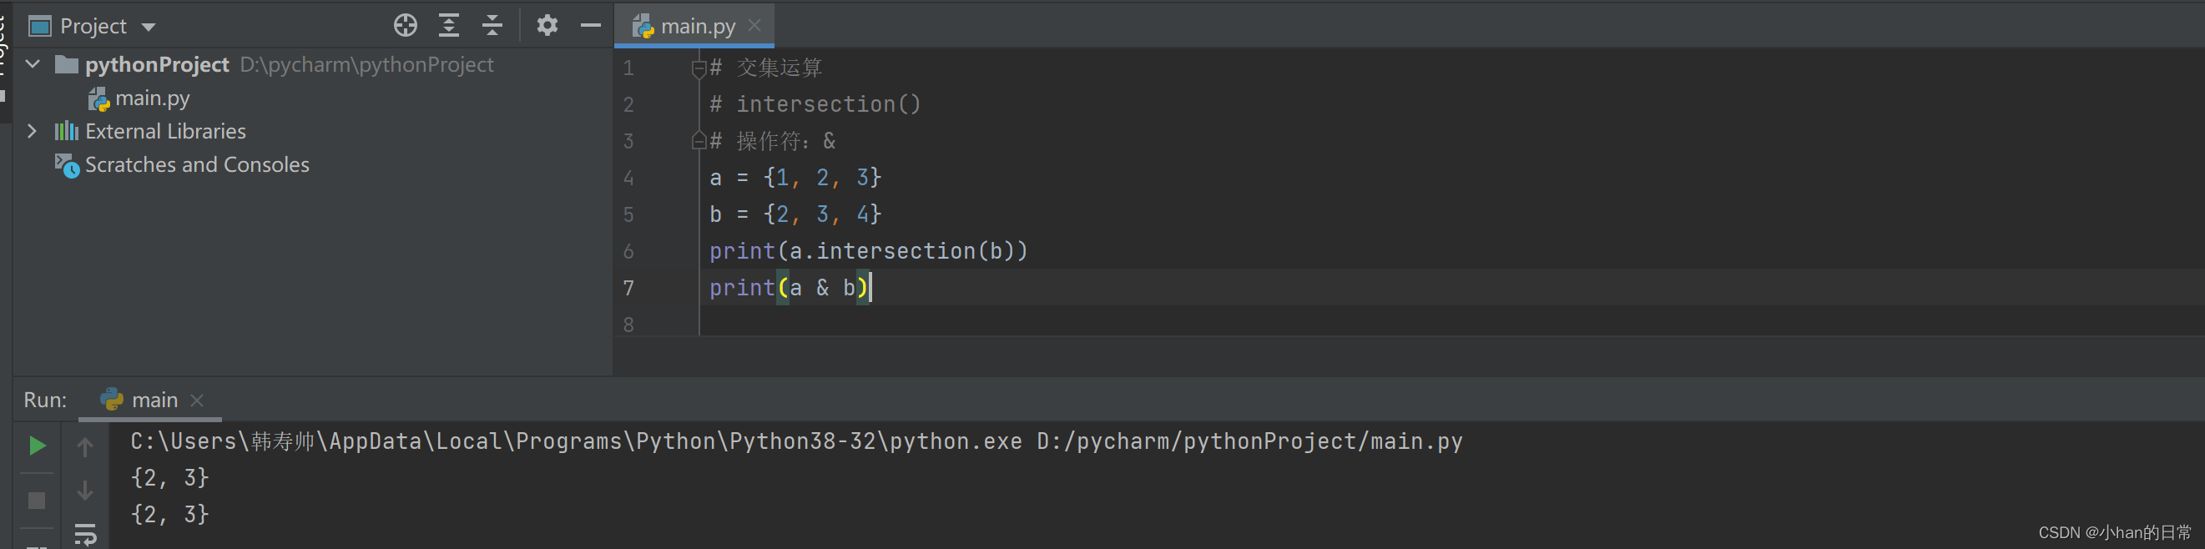Click the 'print(a.intersection(b))' code line
This screenshot has height=549, width=2205.
pos(868,251)
